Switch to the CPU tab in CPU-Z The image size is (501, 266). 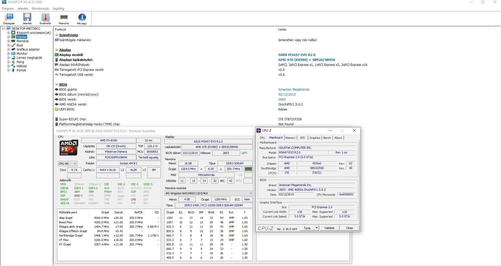pos(262,138)
